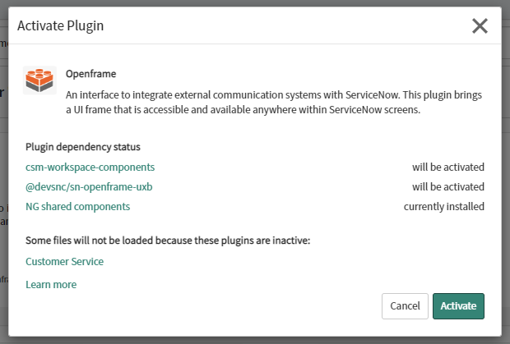Open the @devsnc/sn-openframe-uxb dependency link

coord(89,186)
